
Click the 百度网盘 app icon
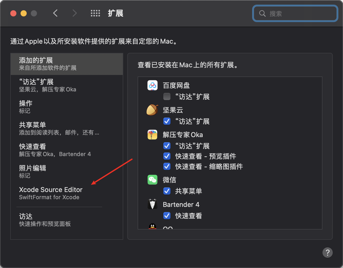coord(153,85)
